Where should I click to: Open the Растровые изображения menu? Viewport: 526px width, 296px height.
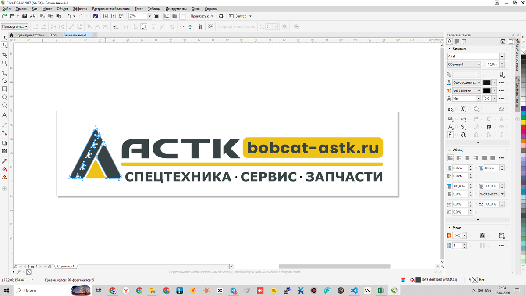tap(111, 9)
